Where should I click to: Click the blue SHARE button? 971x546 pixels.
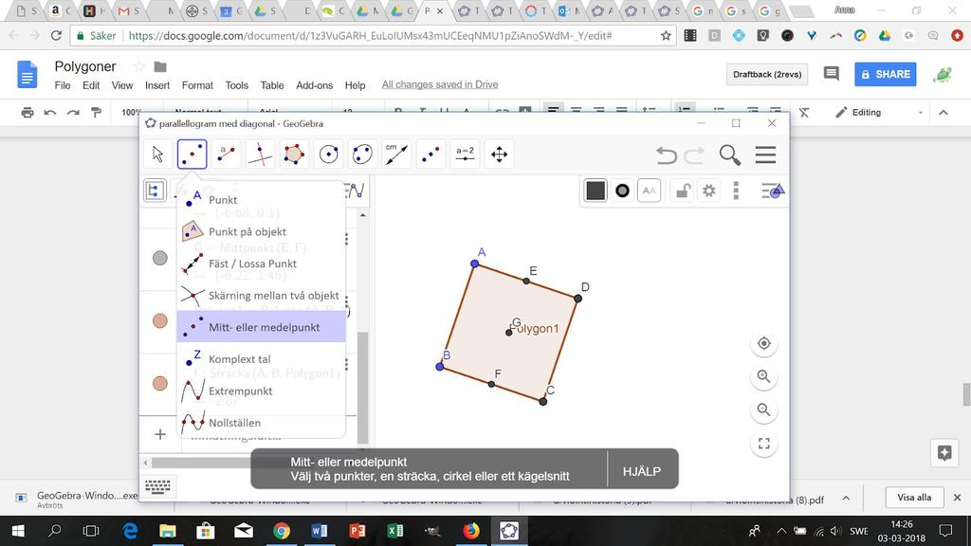click(886, 74)
